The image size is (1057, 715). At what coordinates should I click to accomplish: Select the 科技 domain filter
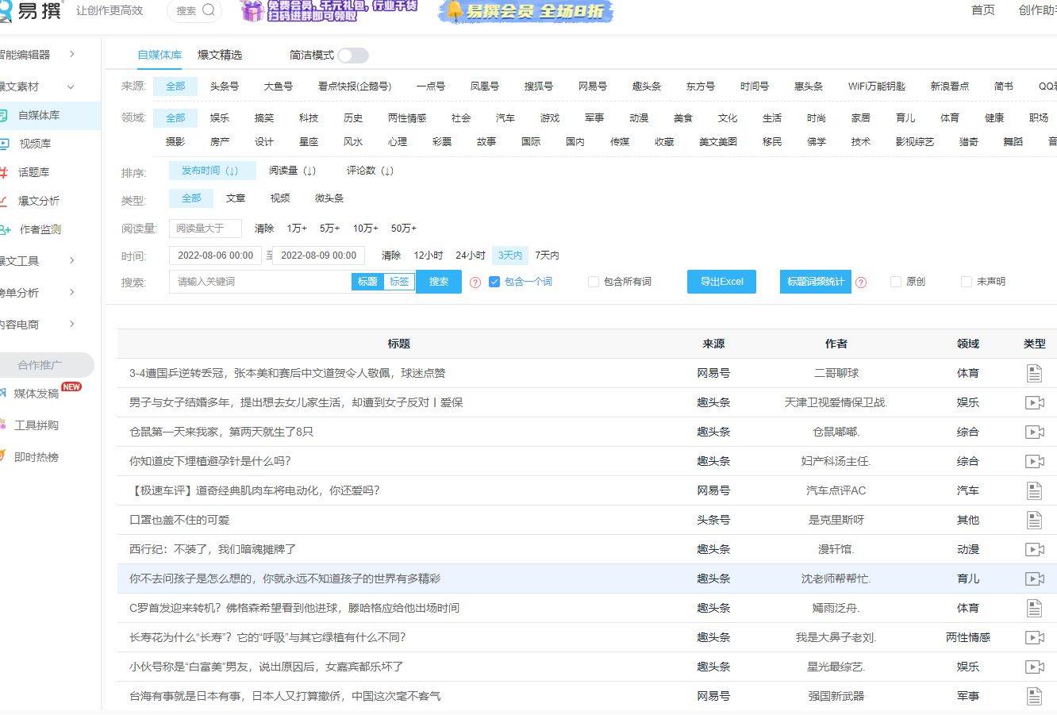309,117
